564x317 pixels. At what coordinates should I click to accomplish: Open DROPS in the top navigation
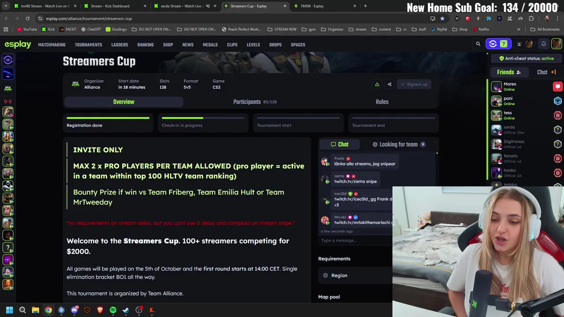pyautogui.click(x=275, y=44)
